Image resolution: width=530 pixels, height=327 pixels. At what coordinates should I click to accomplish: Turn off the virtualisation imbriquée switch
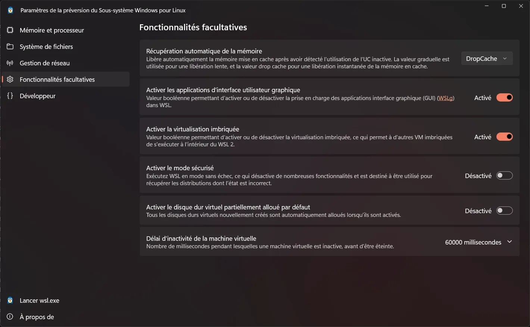click(x=505, y=137)
